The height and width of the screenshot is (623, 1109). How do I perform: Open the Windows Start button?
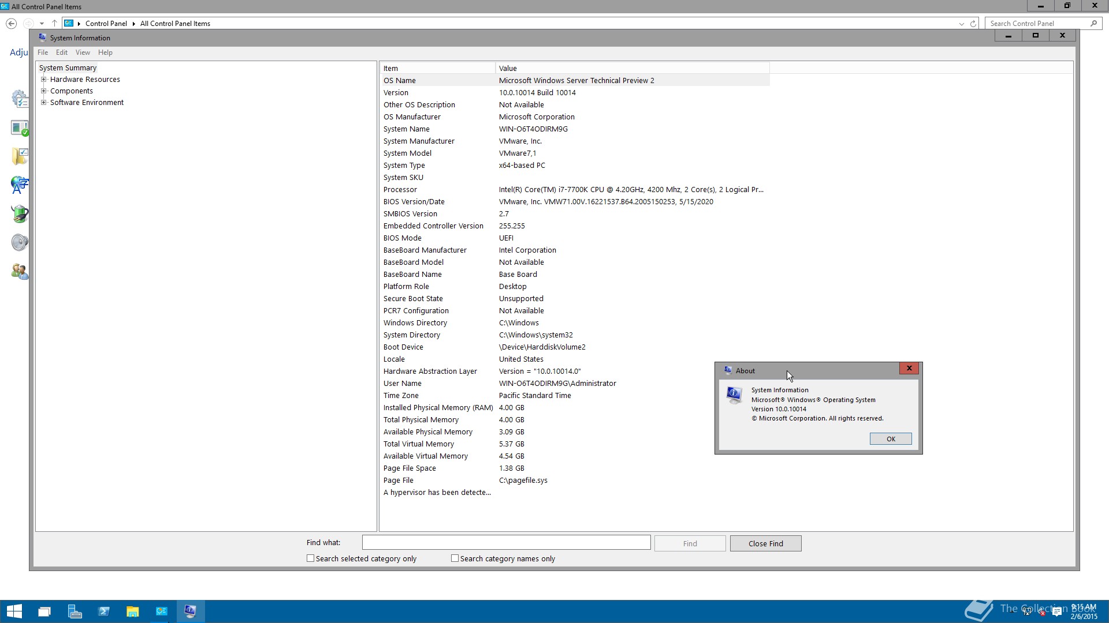tap(14, 611)
